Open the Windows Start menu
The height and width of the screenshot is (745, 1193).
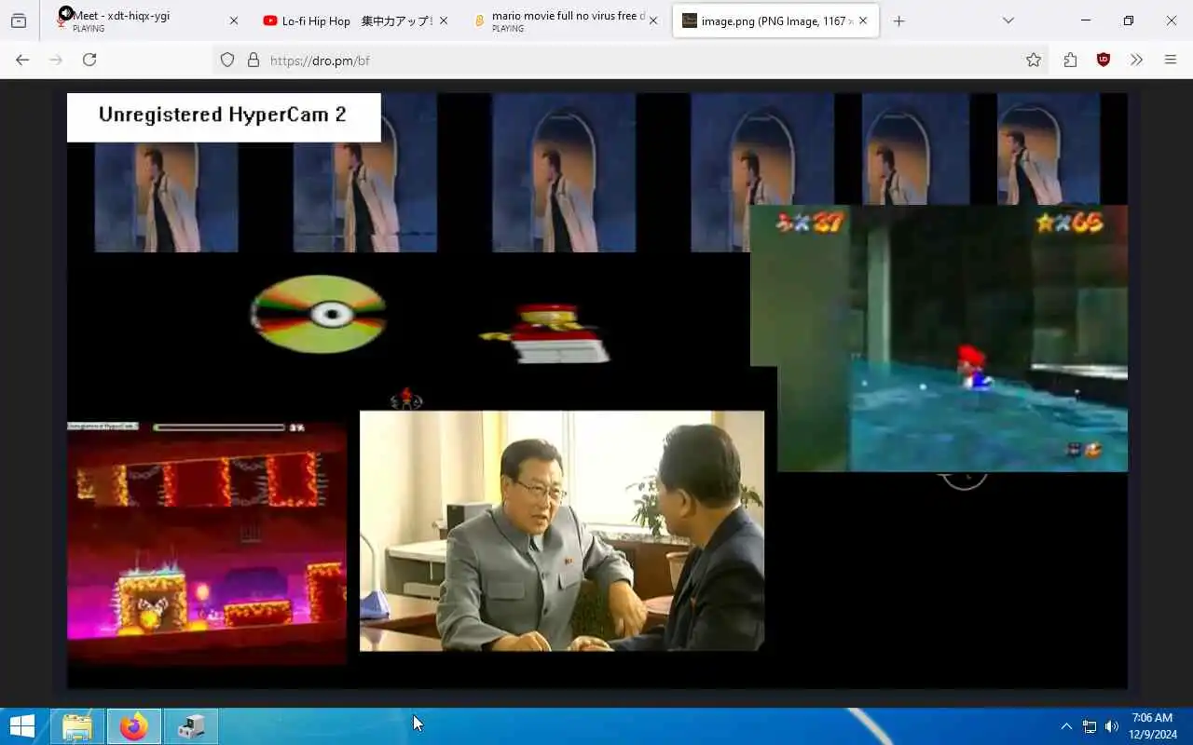(22, 726)
